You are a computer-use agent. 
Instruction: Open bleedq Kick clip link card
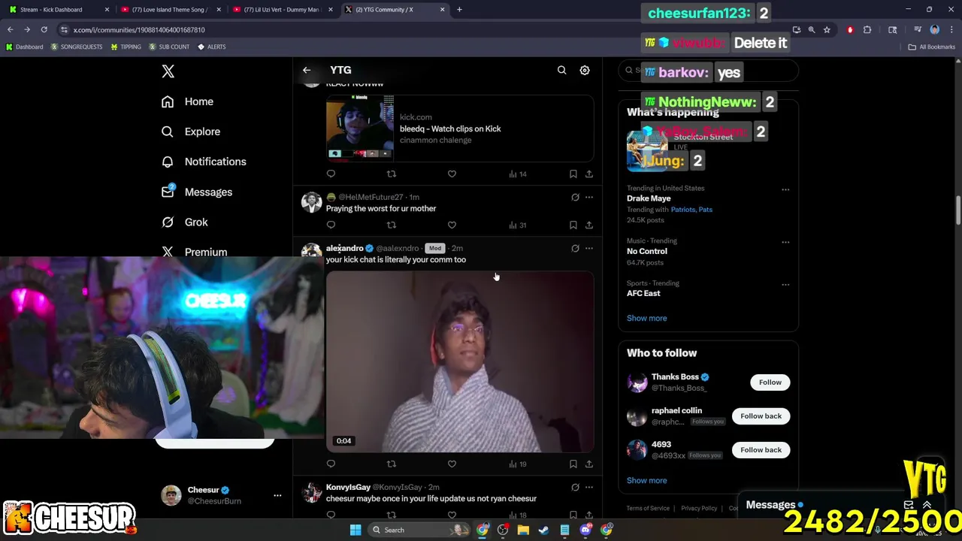pyautogui.click(x=460, y=128)
